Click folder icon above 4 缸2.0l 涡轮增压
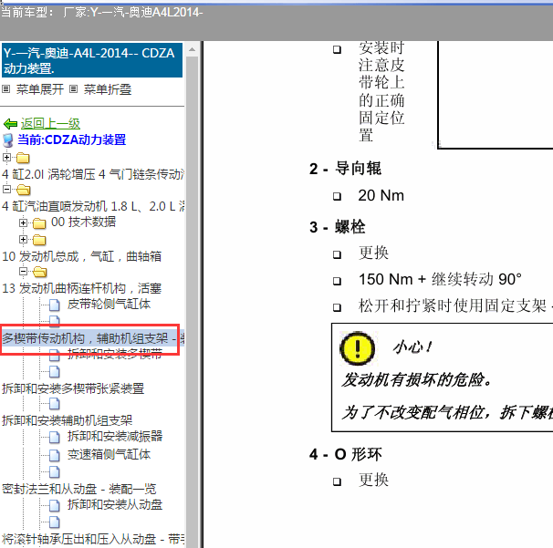Image resolution: width=553 pixels, height=548 pixels. pos(23,158)
